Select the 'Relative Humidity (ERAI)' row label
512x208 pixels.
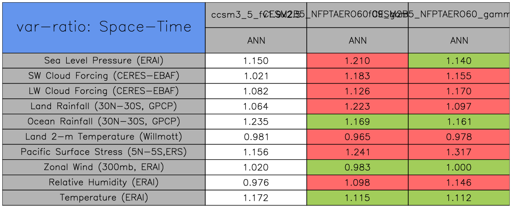(x=104, y=183)
